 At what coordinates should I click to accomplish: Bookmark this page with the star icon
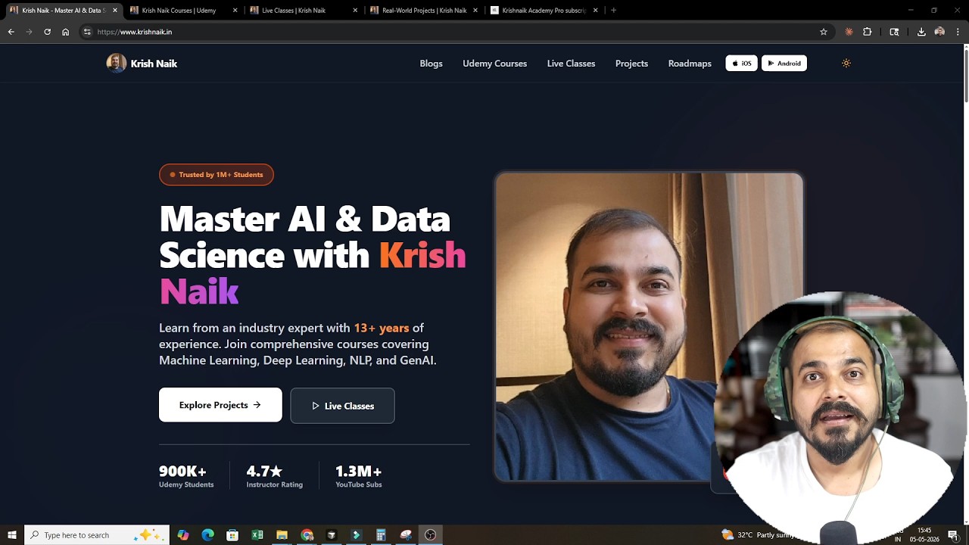coord(824,32)
